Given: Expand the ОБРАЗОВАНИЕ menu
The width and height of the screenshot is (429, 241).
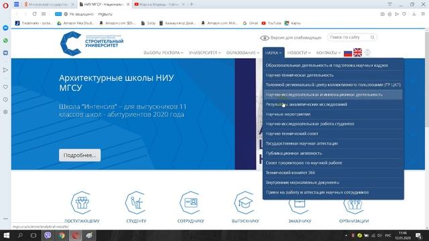Looking at the screenshot, I should point(243,53).
